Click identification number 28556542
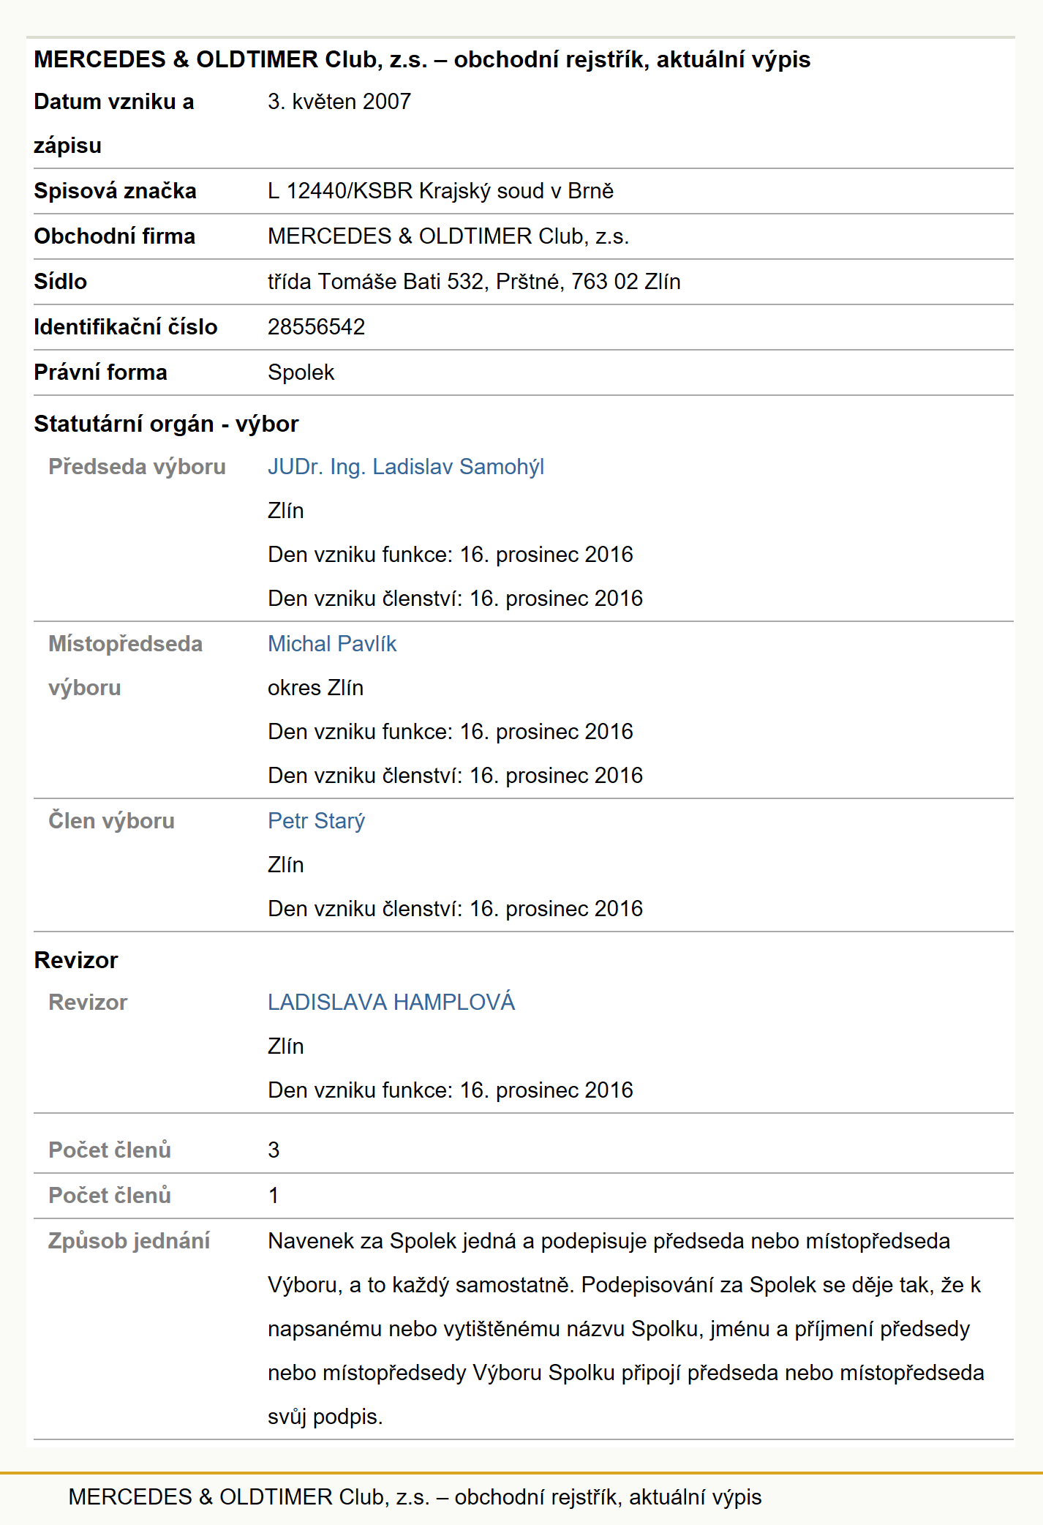 (316, 327)
